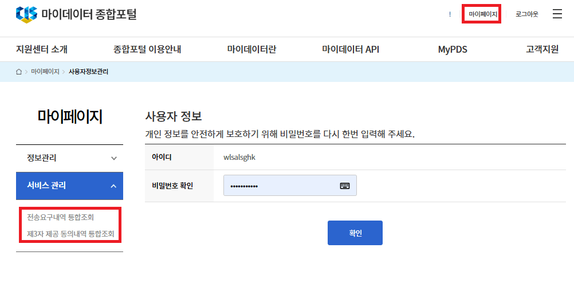This screenshot has height=283, width=574.
Task: Open the 마이데이터란 menu
Action: pyautogui.click(x=251, y=49)
